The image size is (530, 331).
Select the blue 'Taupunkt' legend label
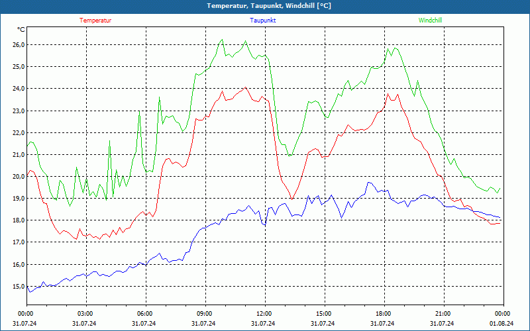point(262,21)
